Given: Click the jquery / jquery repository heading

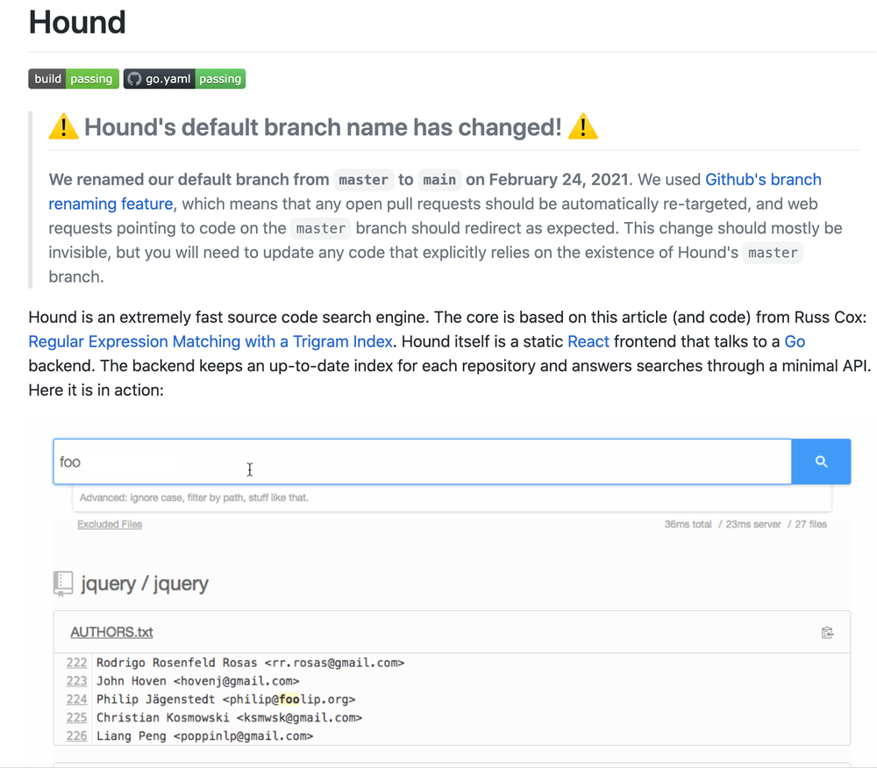Looking at the screenshot, I should [145, 584].
